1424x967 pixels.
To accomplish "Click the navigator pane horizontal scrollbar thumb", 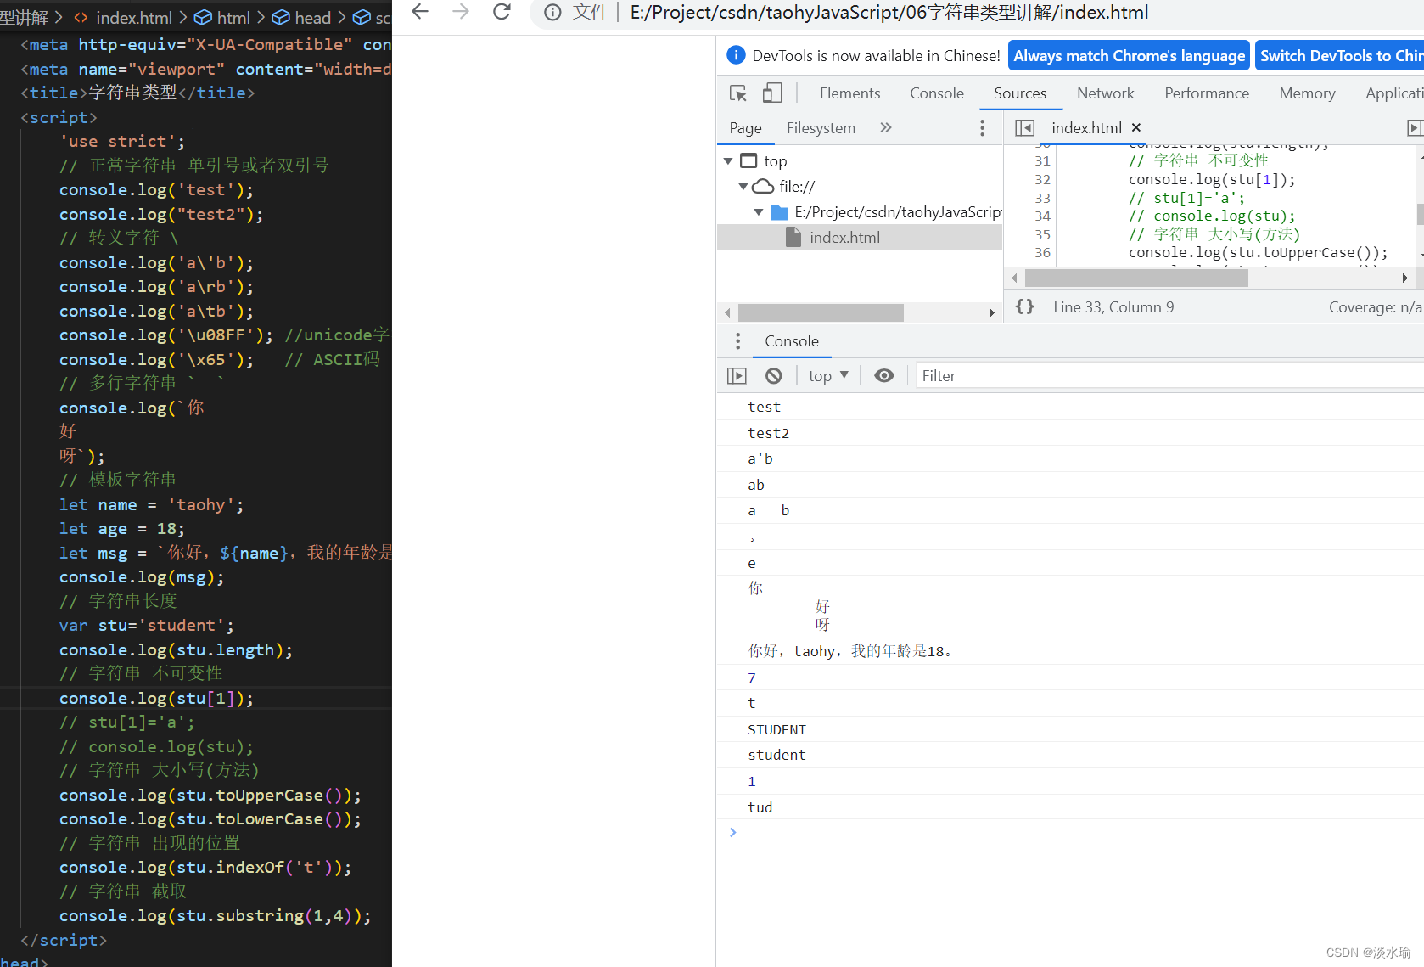I will point(821,312).
